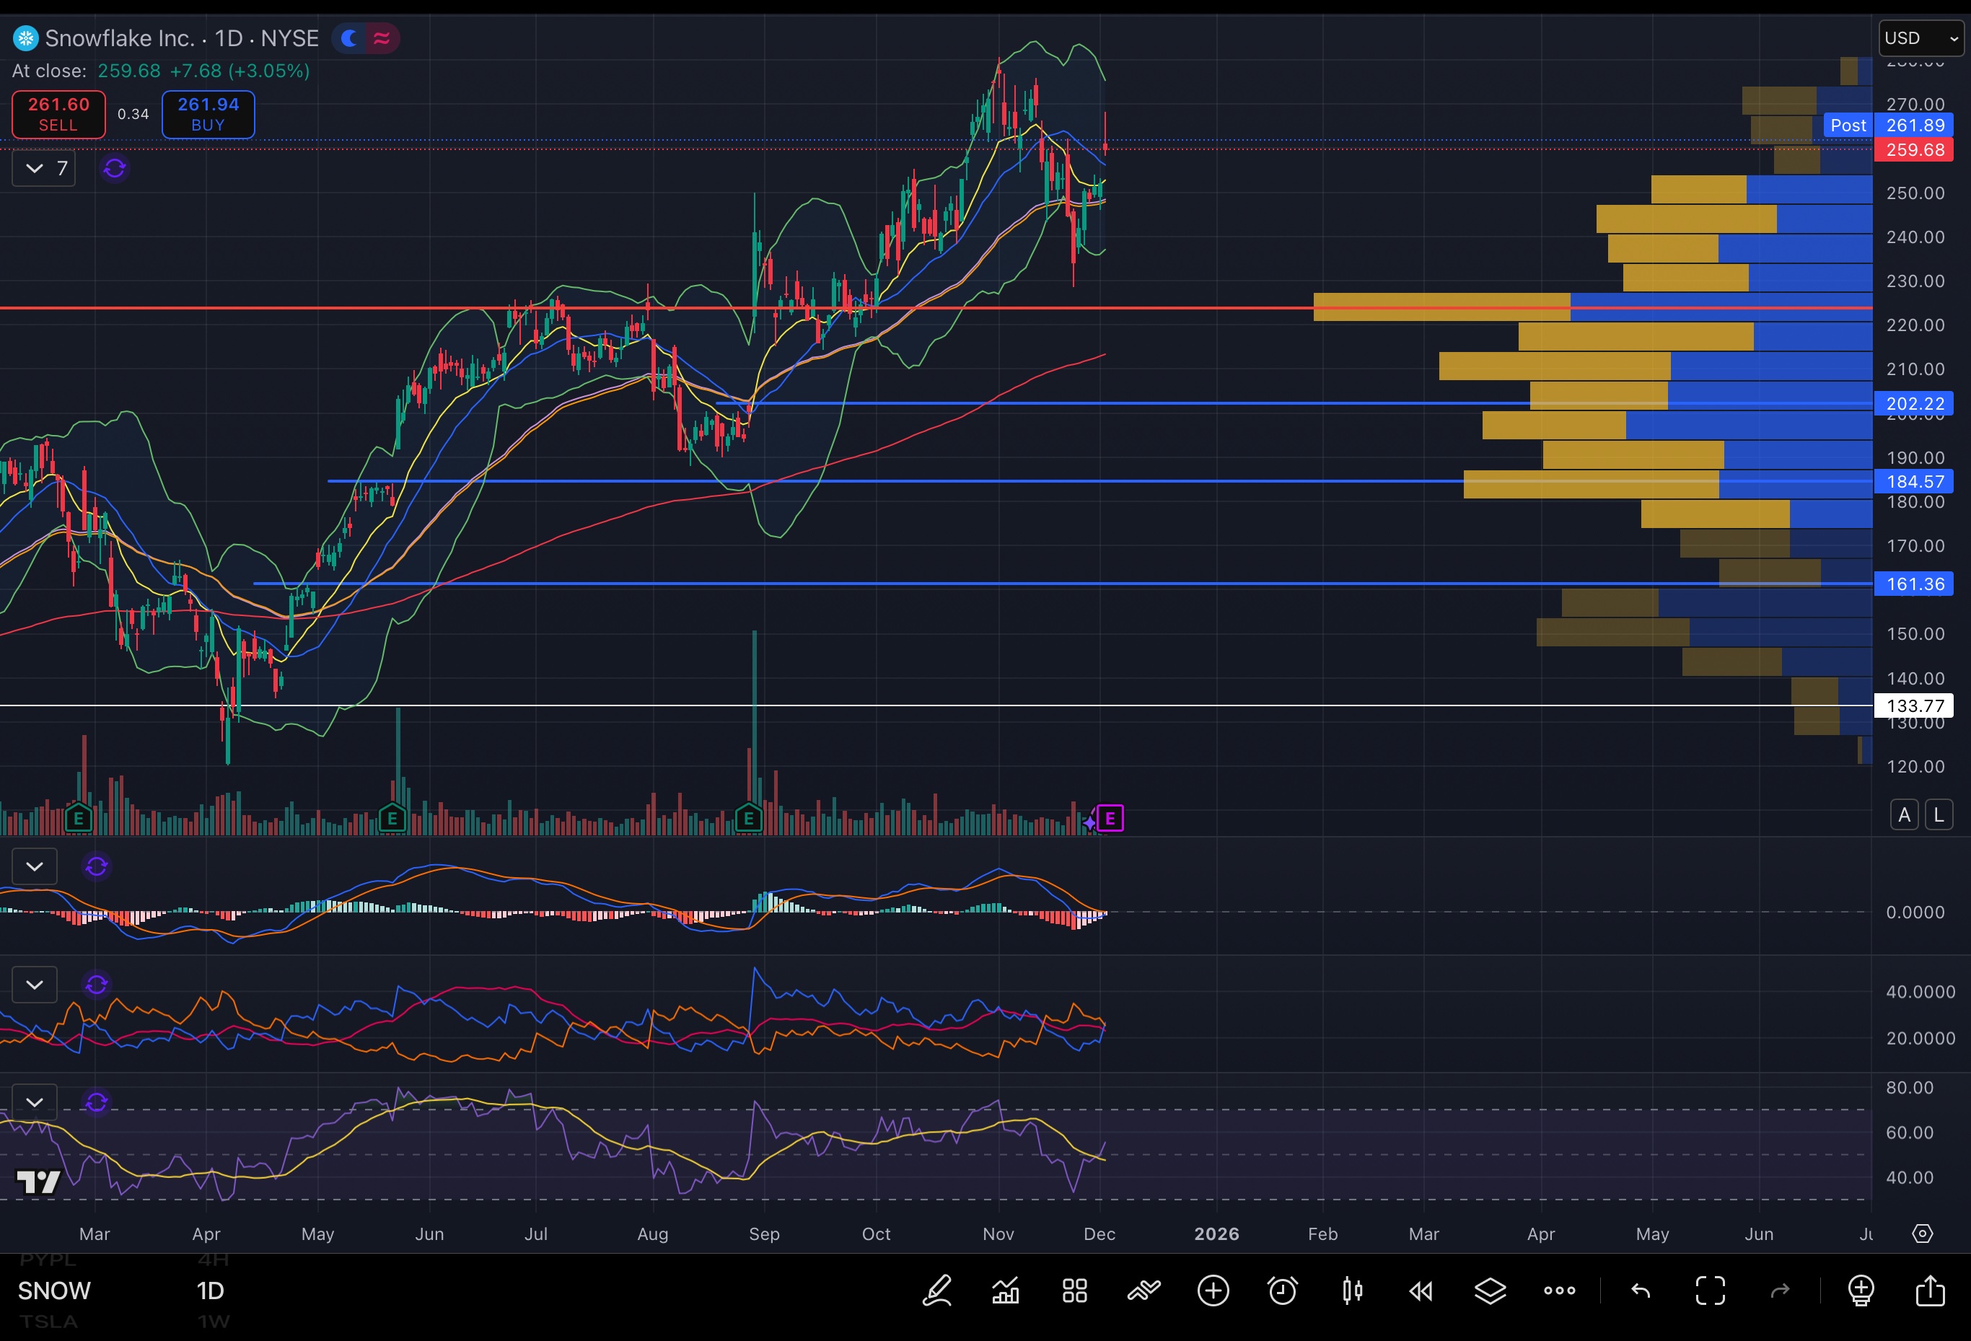1971x1341 pixels.
Task: Switch symbol via SNOW ticker selector
Action: (x=54, y=1291)
